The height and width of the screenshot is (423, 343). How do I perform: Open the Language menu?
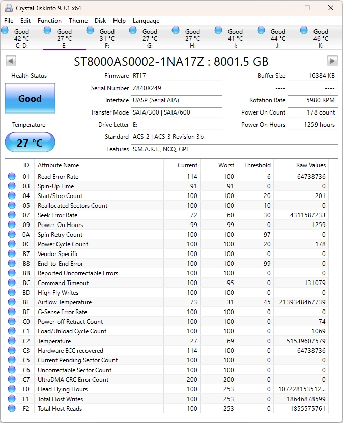[146, 21]
